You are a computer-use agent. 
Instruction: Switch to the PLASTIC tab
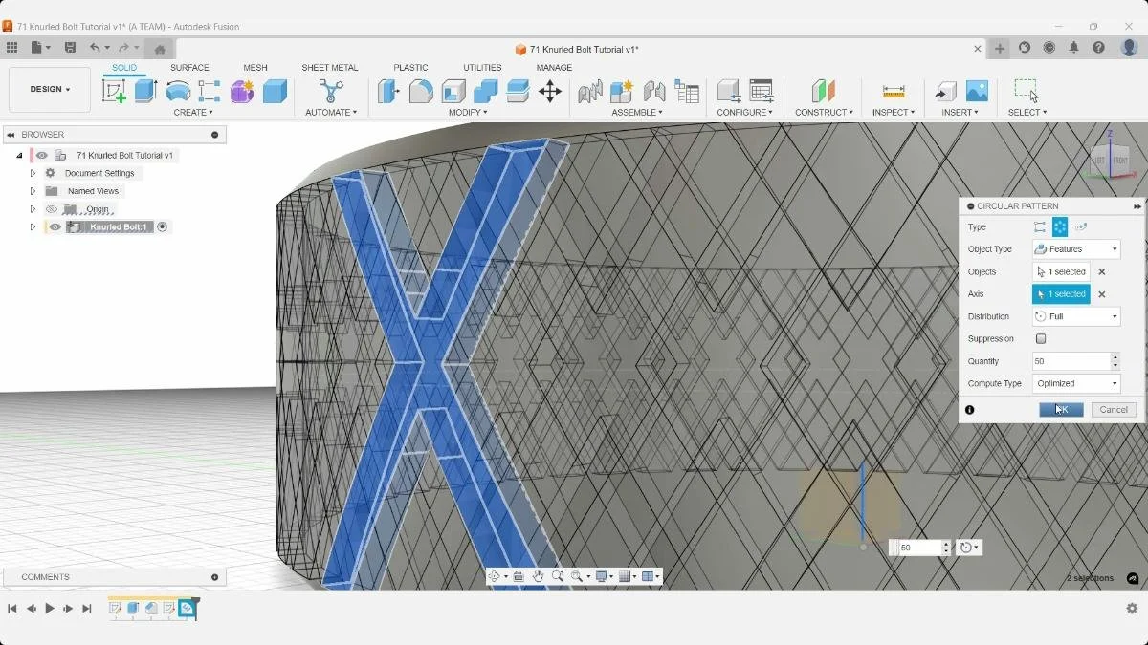410,68
